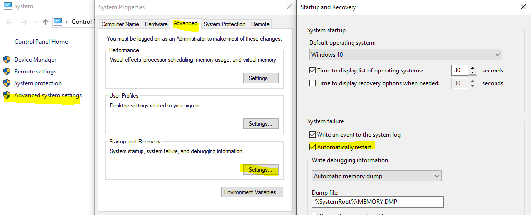The height and width of the screenshot is (215, 531).
Task: Enable Time to display recovery options checkbox
Action: pyautogui.click(x=312, y=83)
